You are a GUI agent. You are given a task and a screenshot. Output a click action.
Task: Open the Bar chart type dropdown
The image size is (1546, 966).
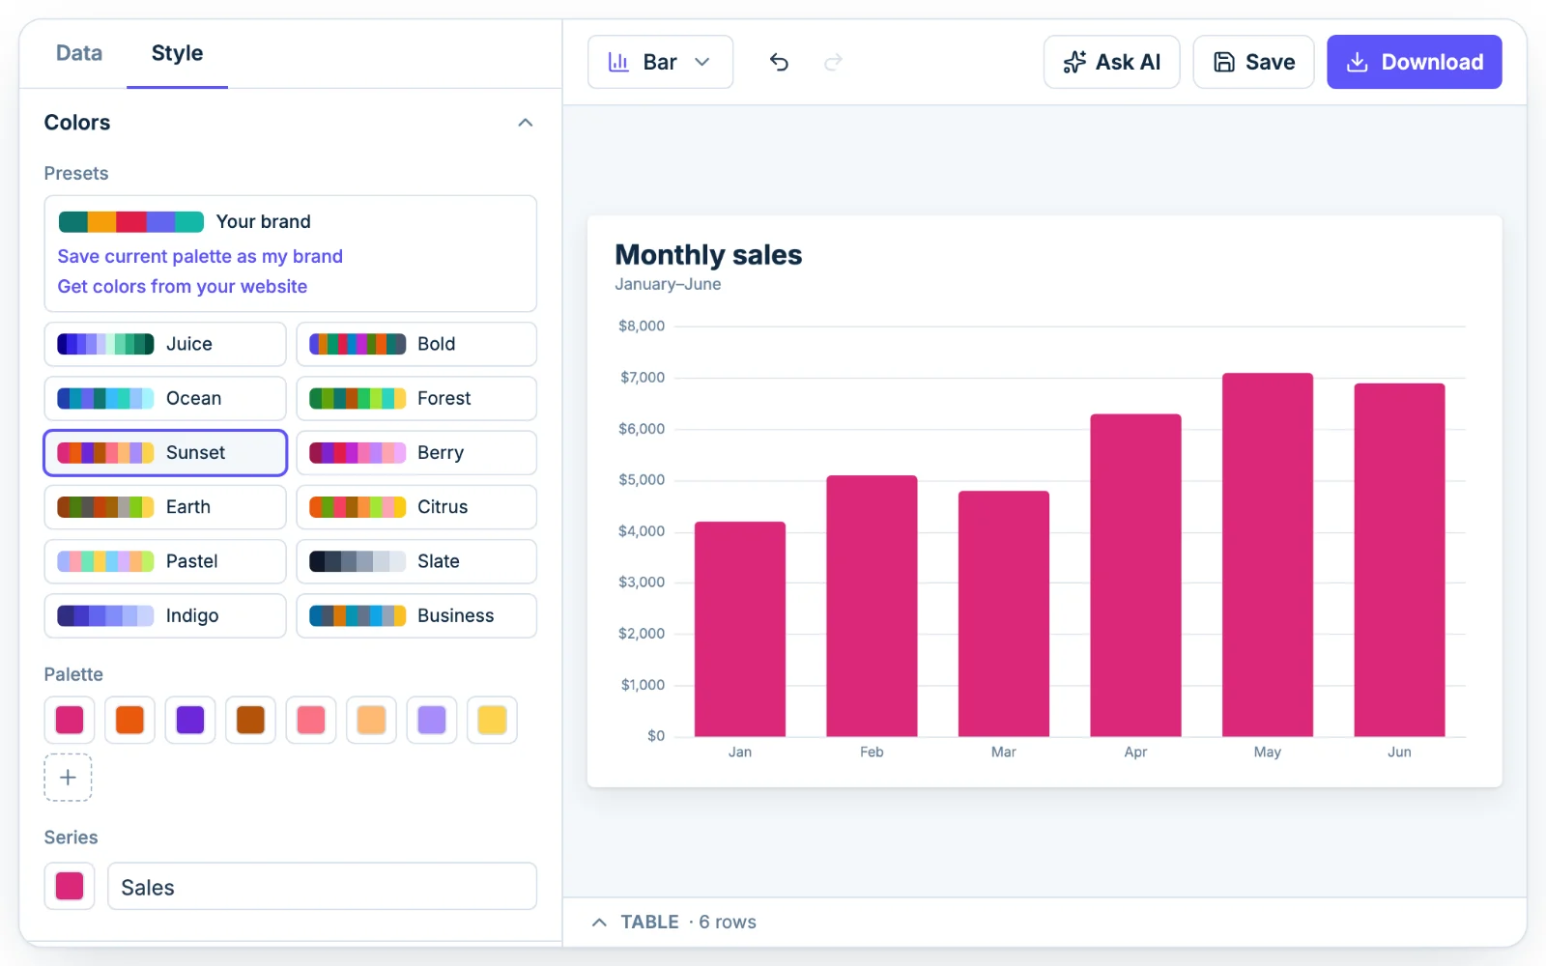click(x=660, y=62)
